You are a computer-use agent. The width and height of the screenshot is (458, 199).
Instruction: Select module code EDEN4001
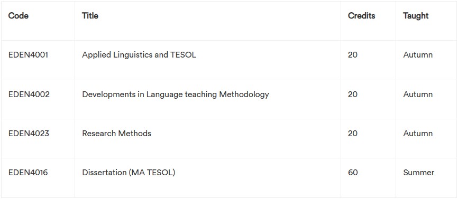pyautogui.click(x=28, y=55)
